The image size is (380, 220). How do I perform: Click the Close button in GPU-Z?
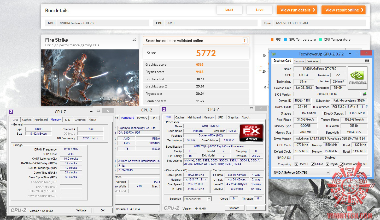point(360,173)
